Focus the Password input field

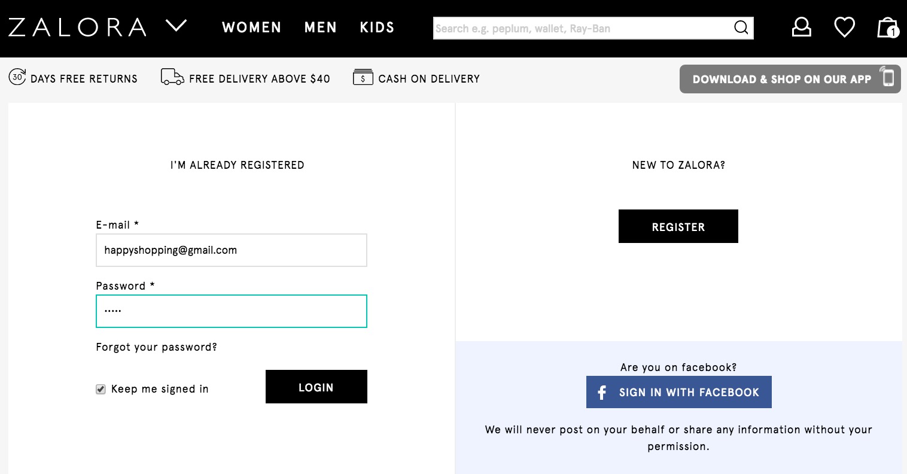pos(231,311)
